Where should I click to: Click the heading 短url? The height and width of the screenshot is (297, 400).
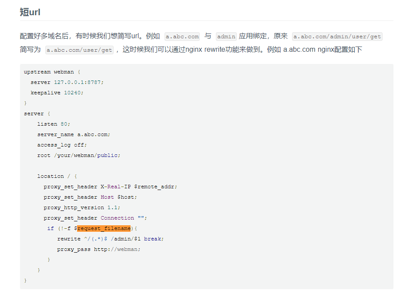tap(30, 12)
